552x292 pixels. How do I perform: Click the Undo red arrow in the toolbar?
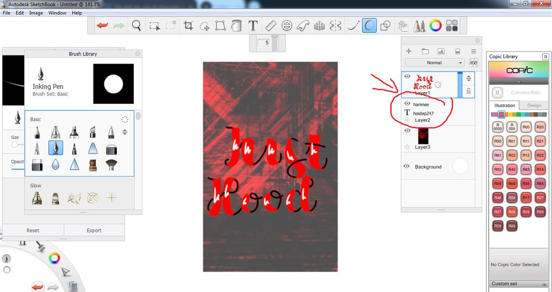[x=102, y=26]
